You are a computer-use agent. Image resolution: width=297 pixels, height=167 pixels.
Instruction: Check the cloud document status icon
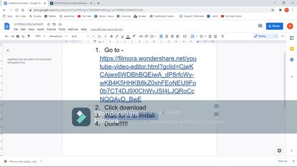click(60, 24)
